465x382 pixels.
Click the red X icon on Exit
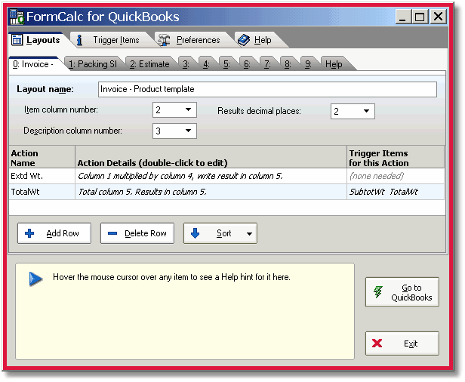click(x=377, y=343)
